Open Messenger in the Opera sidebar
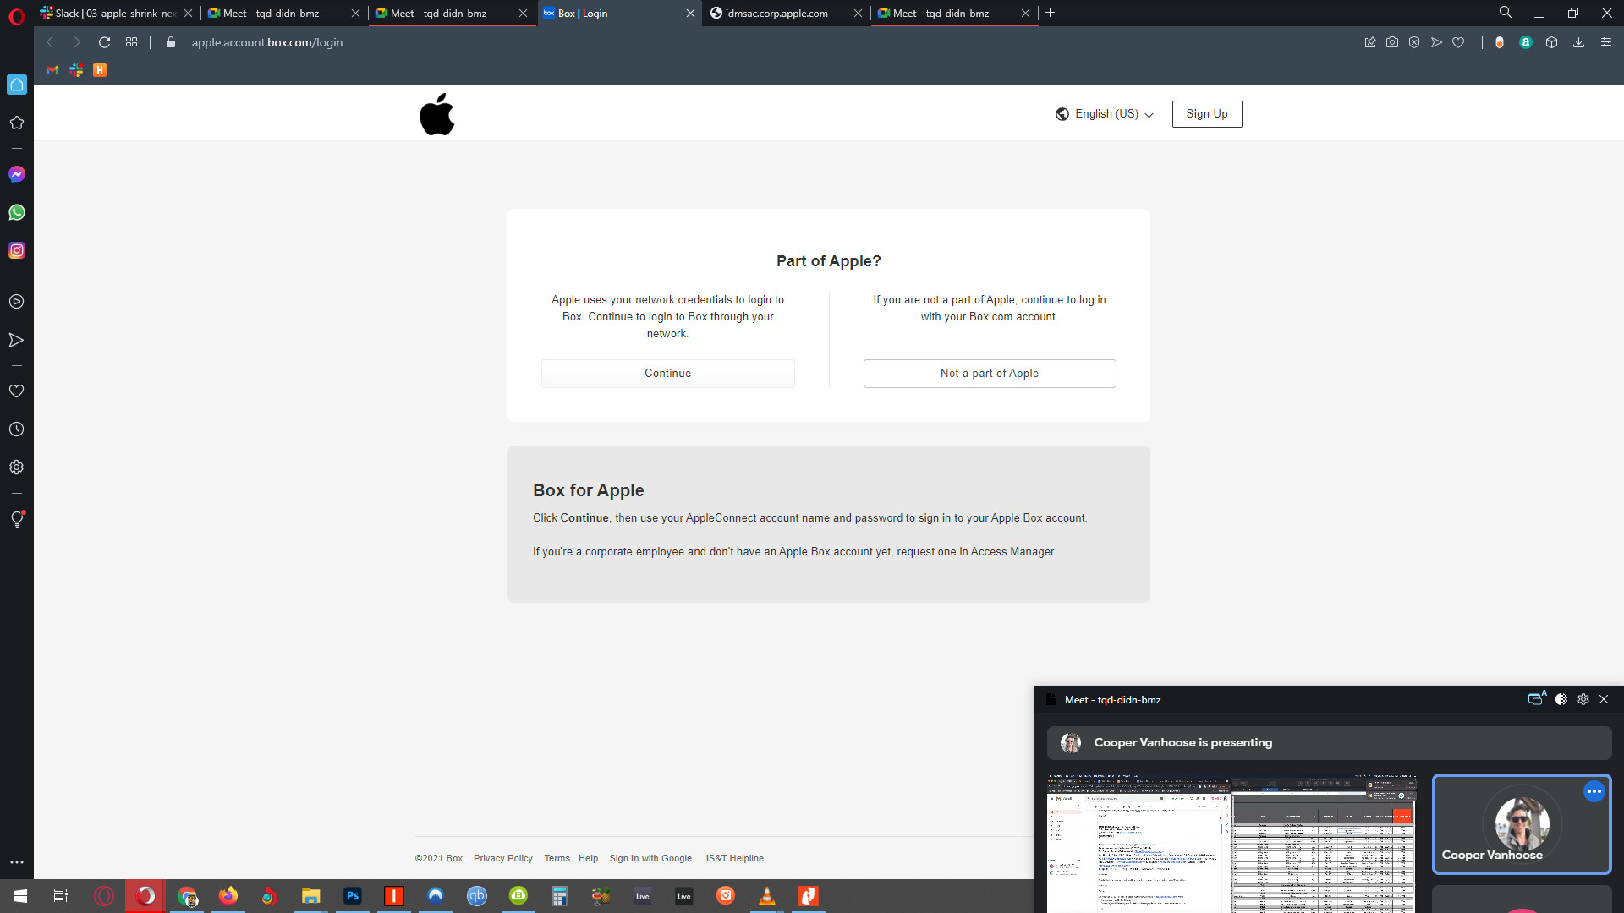Viewport: 1624px width, 913px height. tap(17, 174)
